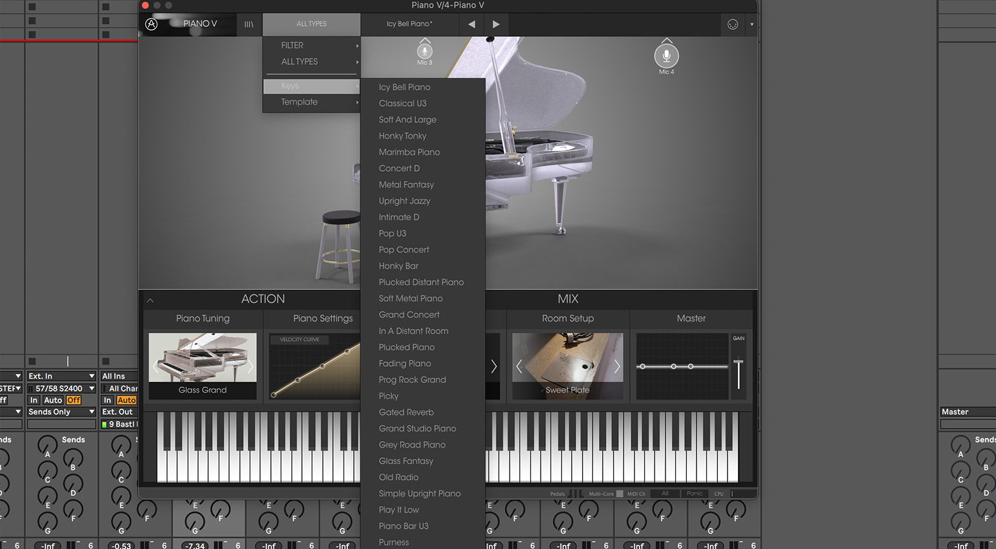This screenshot has height=549, width=996.
Task: Open the MIDI connector settings icon
Action: (733, 25)
